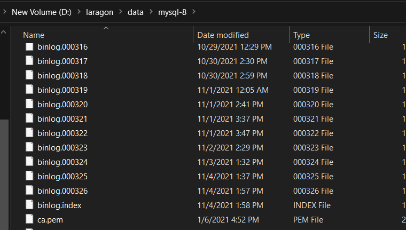Click date 10/30/2021 2:59 PM
The image size is (406, 230).
(232, 76)
